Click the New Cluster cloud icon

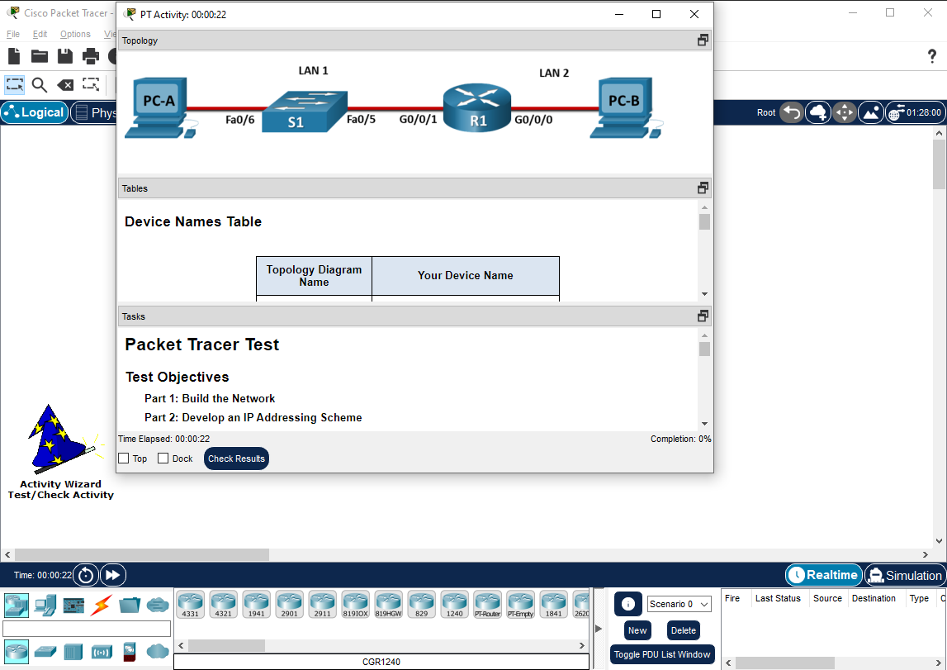817,112
